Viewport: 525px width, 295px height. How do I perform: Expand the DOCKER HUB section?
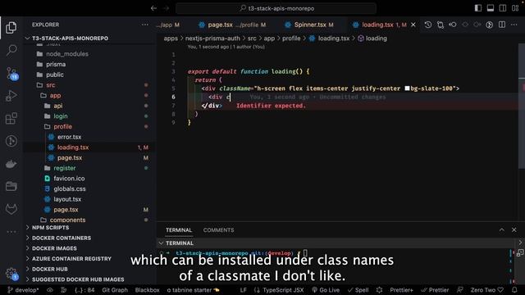(50, 269)
